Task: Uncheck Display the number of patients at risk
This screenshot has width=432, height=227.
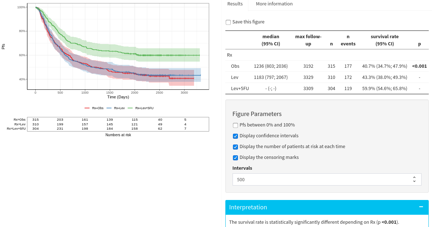Action: tap(235, 147)
